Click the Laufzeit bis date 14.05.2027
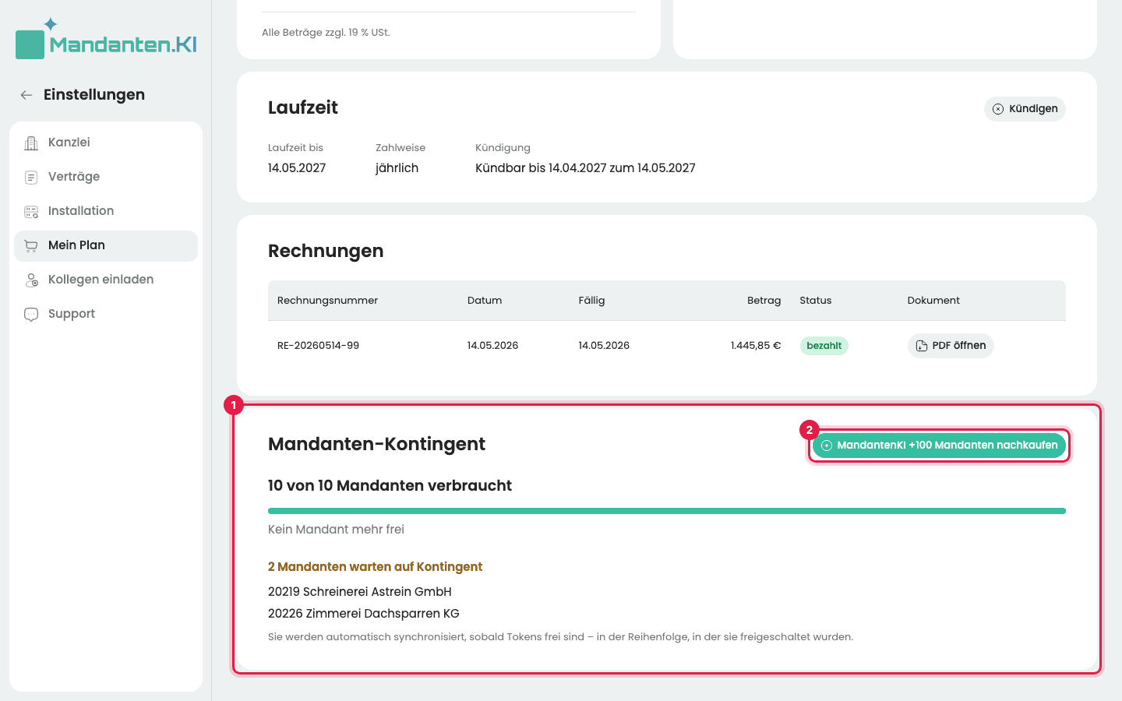The height and width of the screenshot is (701, 1122). click(297, 168)
